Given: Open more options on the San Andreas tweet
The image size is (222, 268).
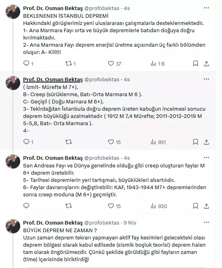Looking at the screenshot, I should click(x=206, y=158).
